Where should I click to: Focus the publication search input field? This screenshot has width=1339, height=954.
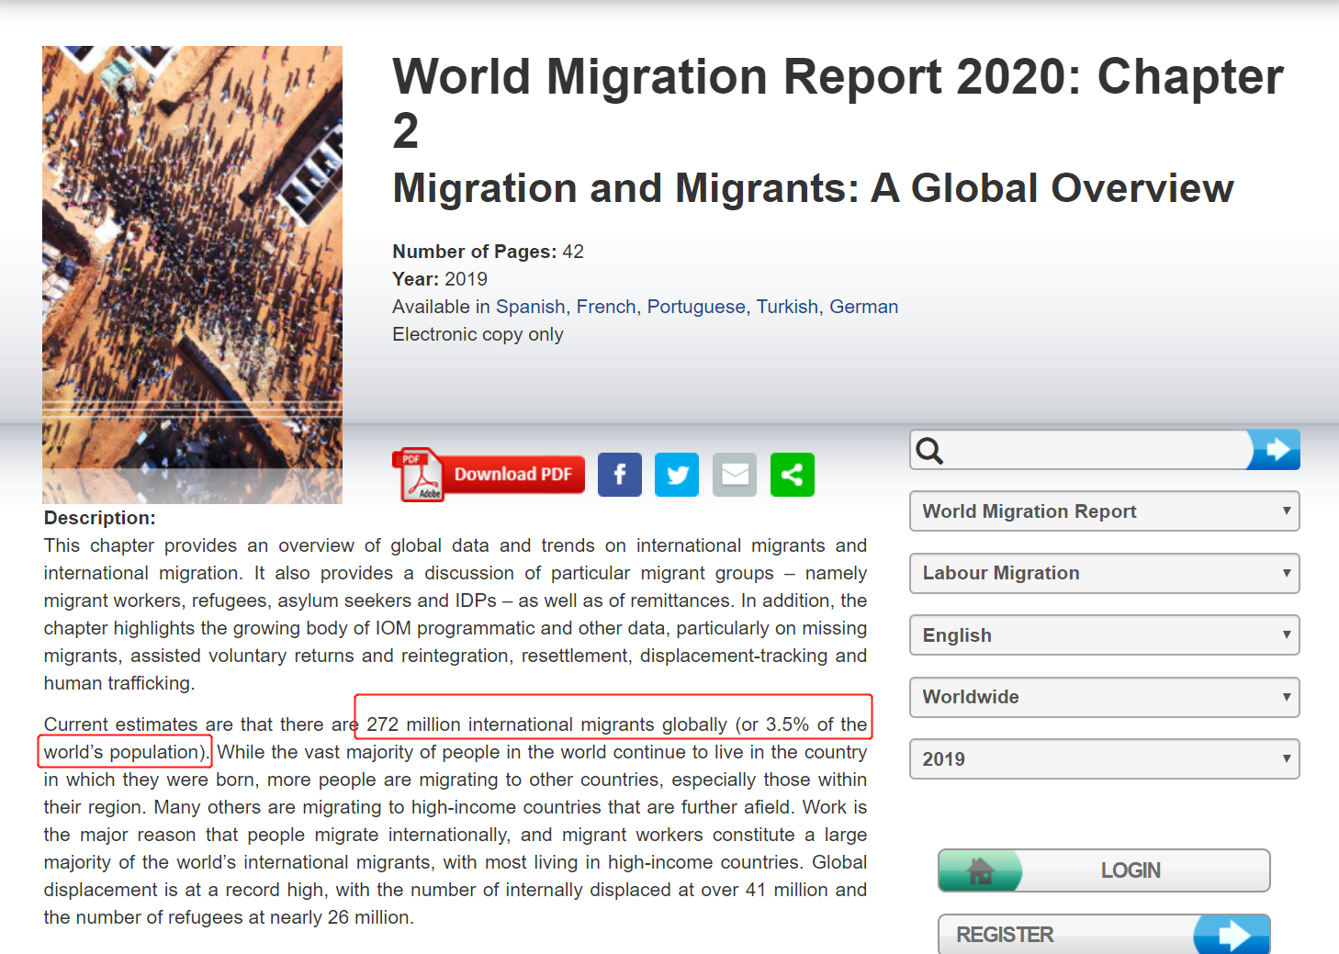1093,451
